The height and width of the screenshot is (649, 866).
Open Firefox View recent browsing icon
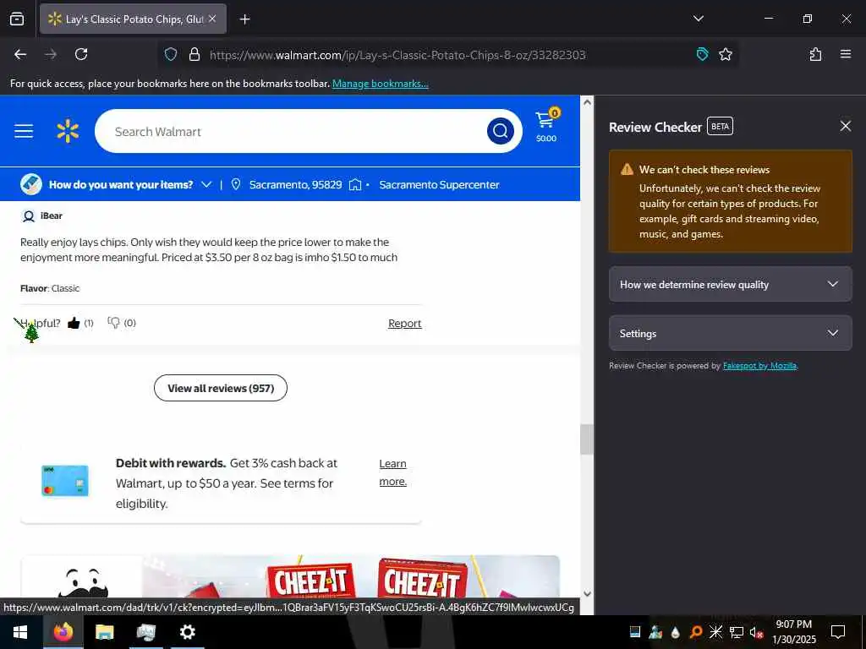pyautogui.click(x=17, y=19)
